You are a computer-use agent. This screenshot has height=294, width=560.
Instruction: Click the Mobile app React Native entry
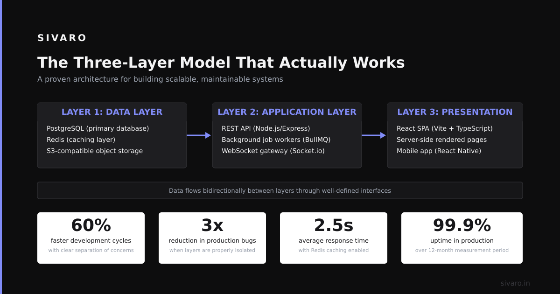tap(439, 151)
